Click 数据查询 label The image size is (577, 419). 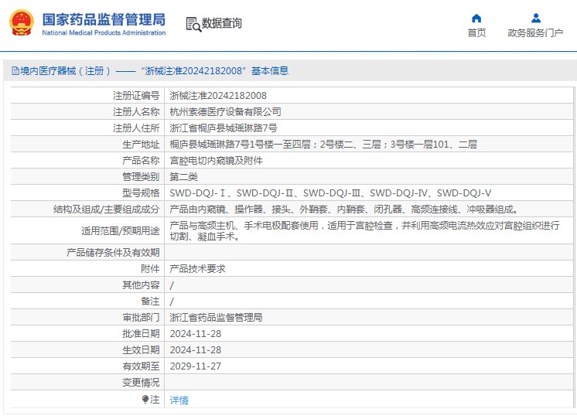221,23
